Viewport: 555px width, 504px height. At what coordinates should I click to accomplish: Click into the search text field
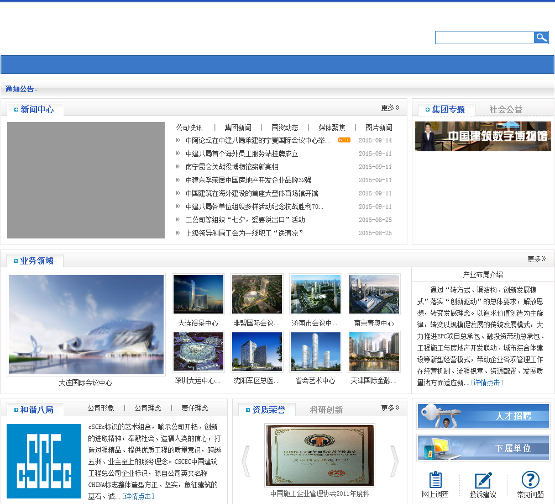(484, 38)
